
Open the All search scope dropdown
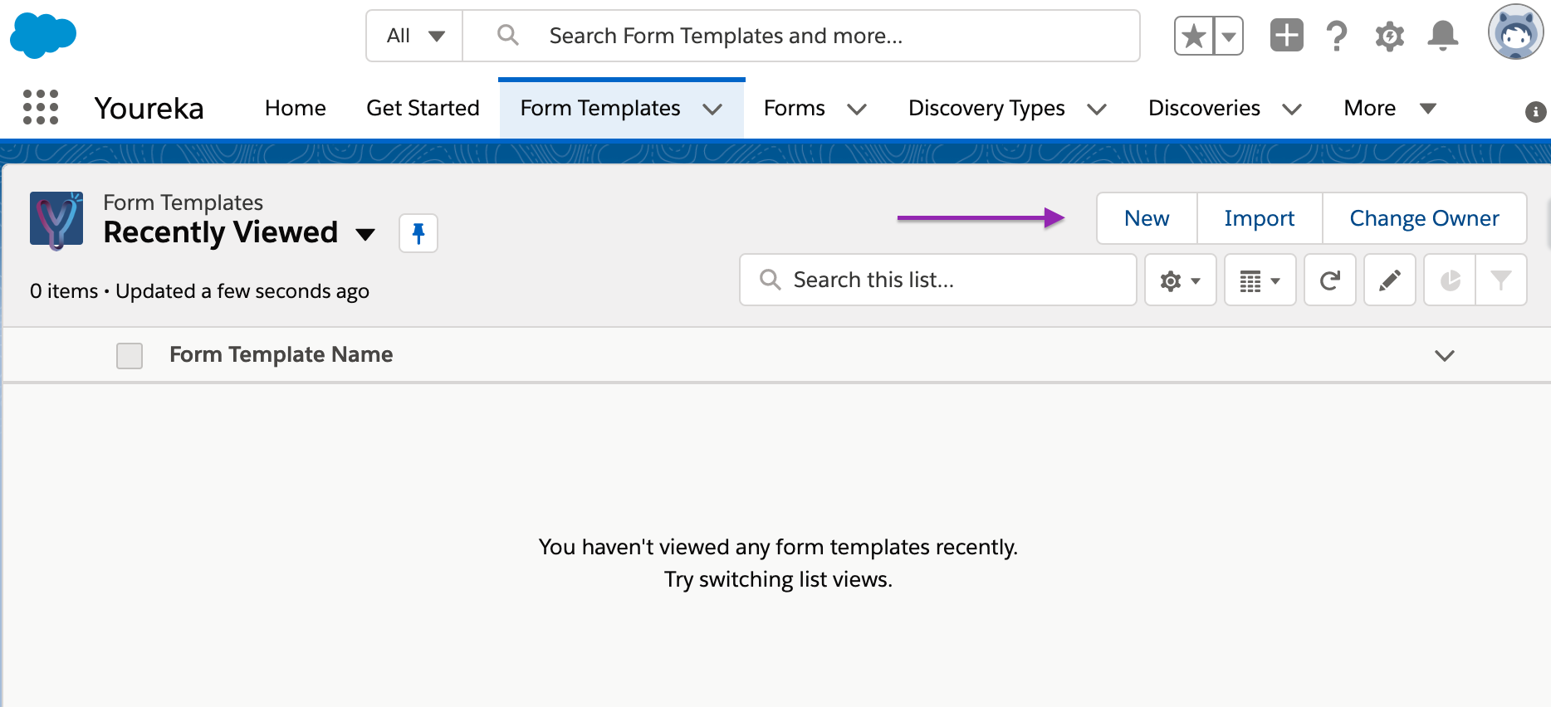point(414,36)
